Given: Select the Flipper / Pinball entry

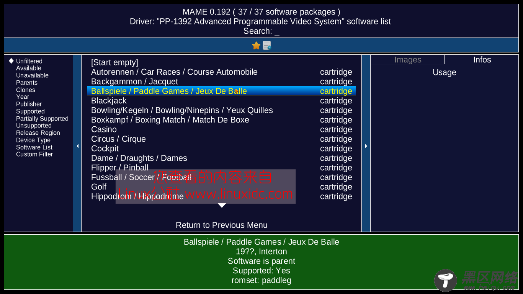Looking at the screenshot, I should click(222, 168).
